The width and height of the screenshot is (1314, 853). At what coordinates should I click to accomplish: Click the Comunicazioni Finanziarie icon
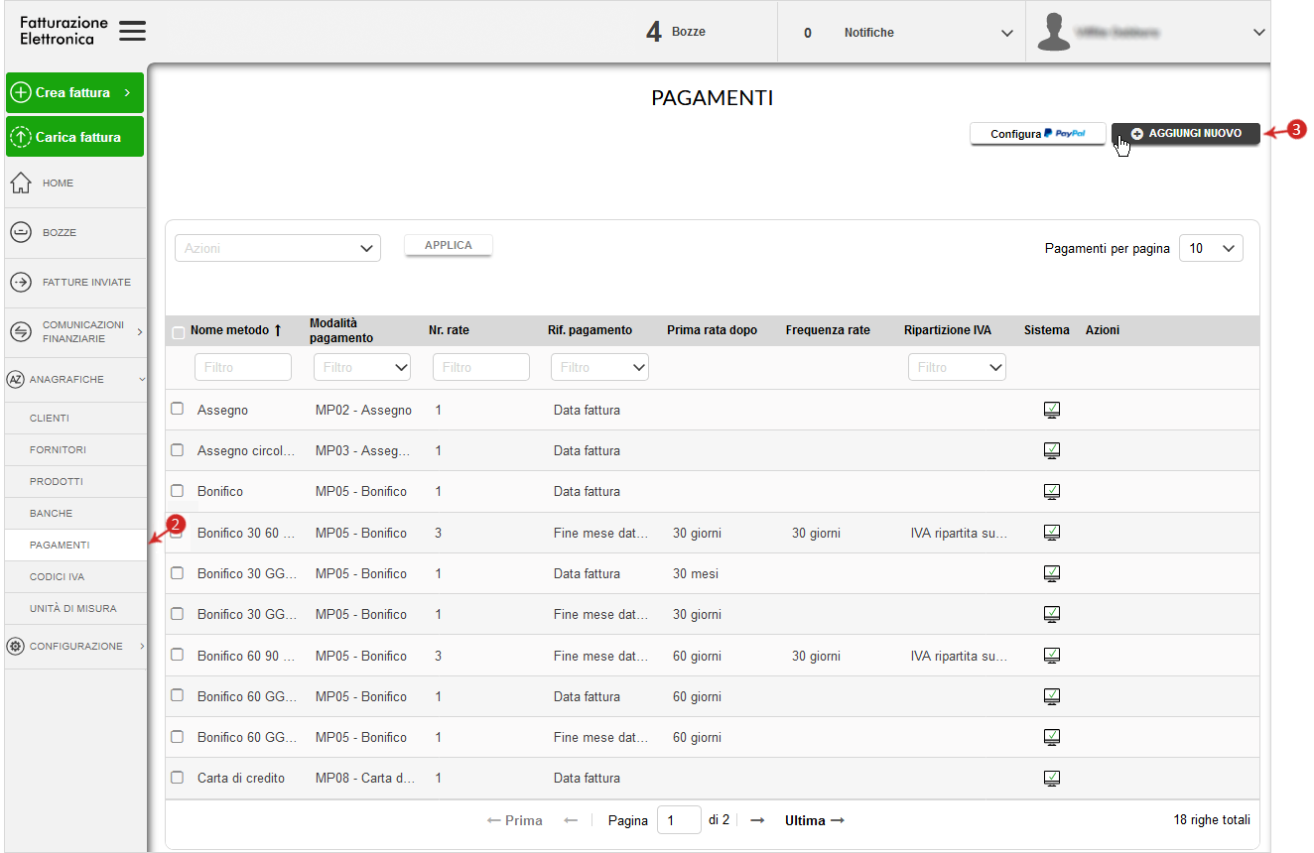point(21,332)
